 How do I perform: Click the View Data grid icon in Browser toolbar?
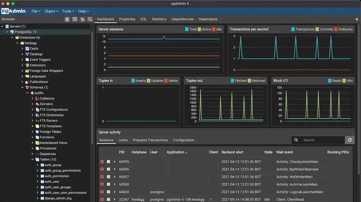tap(75, 19)
